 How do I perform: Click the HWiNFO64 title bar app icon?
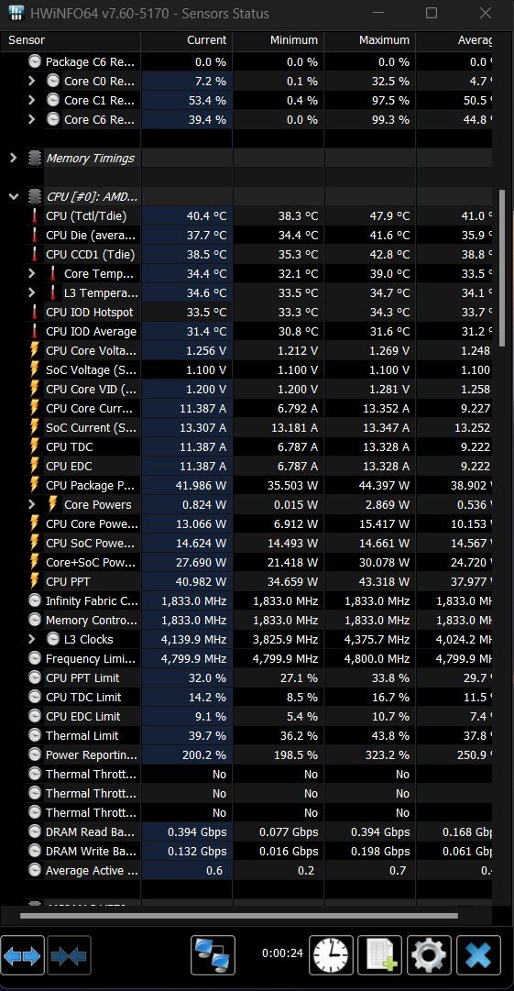coord(16,13)
